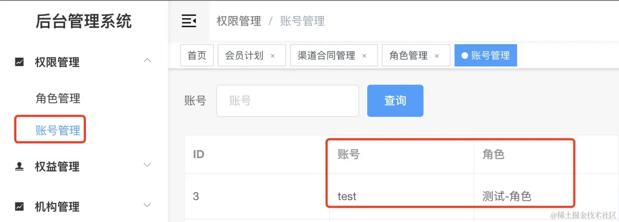619x222 pixels.
Task: Click 权限管理 in the breadcrumb
Action: (x=239, y=21)
